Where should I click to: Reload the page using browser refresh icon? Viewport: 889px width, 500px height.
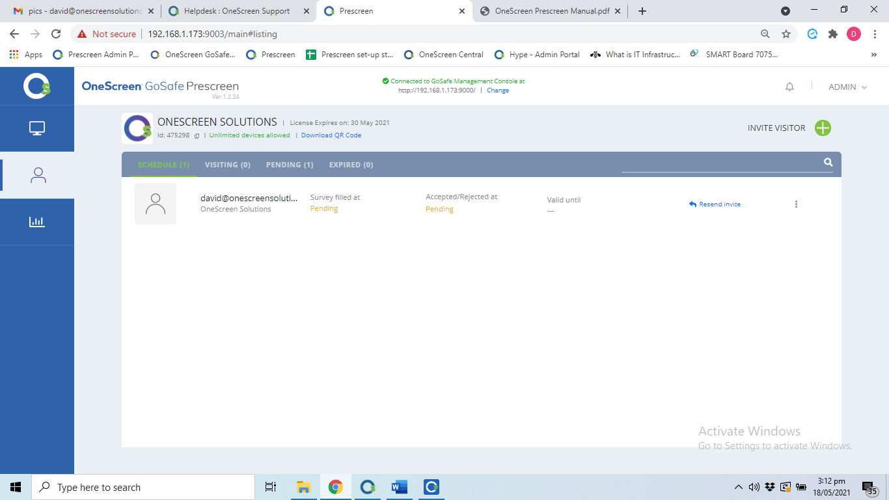[56, 34]
